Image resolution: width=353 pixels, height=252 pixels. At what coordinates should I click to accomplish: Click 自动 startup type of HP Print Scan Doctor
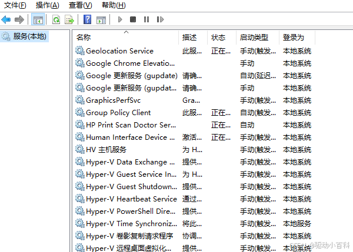click(x=247, y=125)
